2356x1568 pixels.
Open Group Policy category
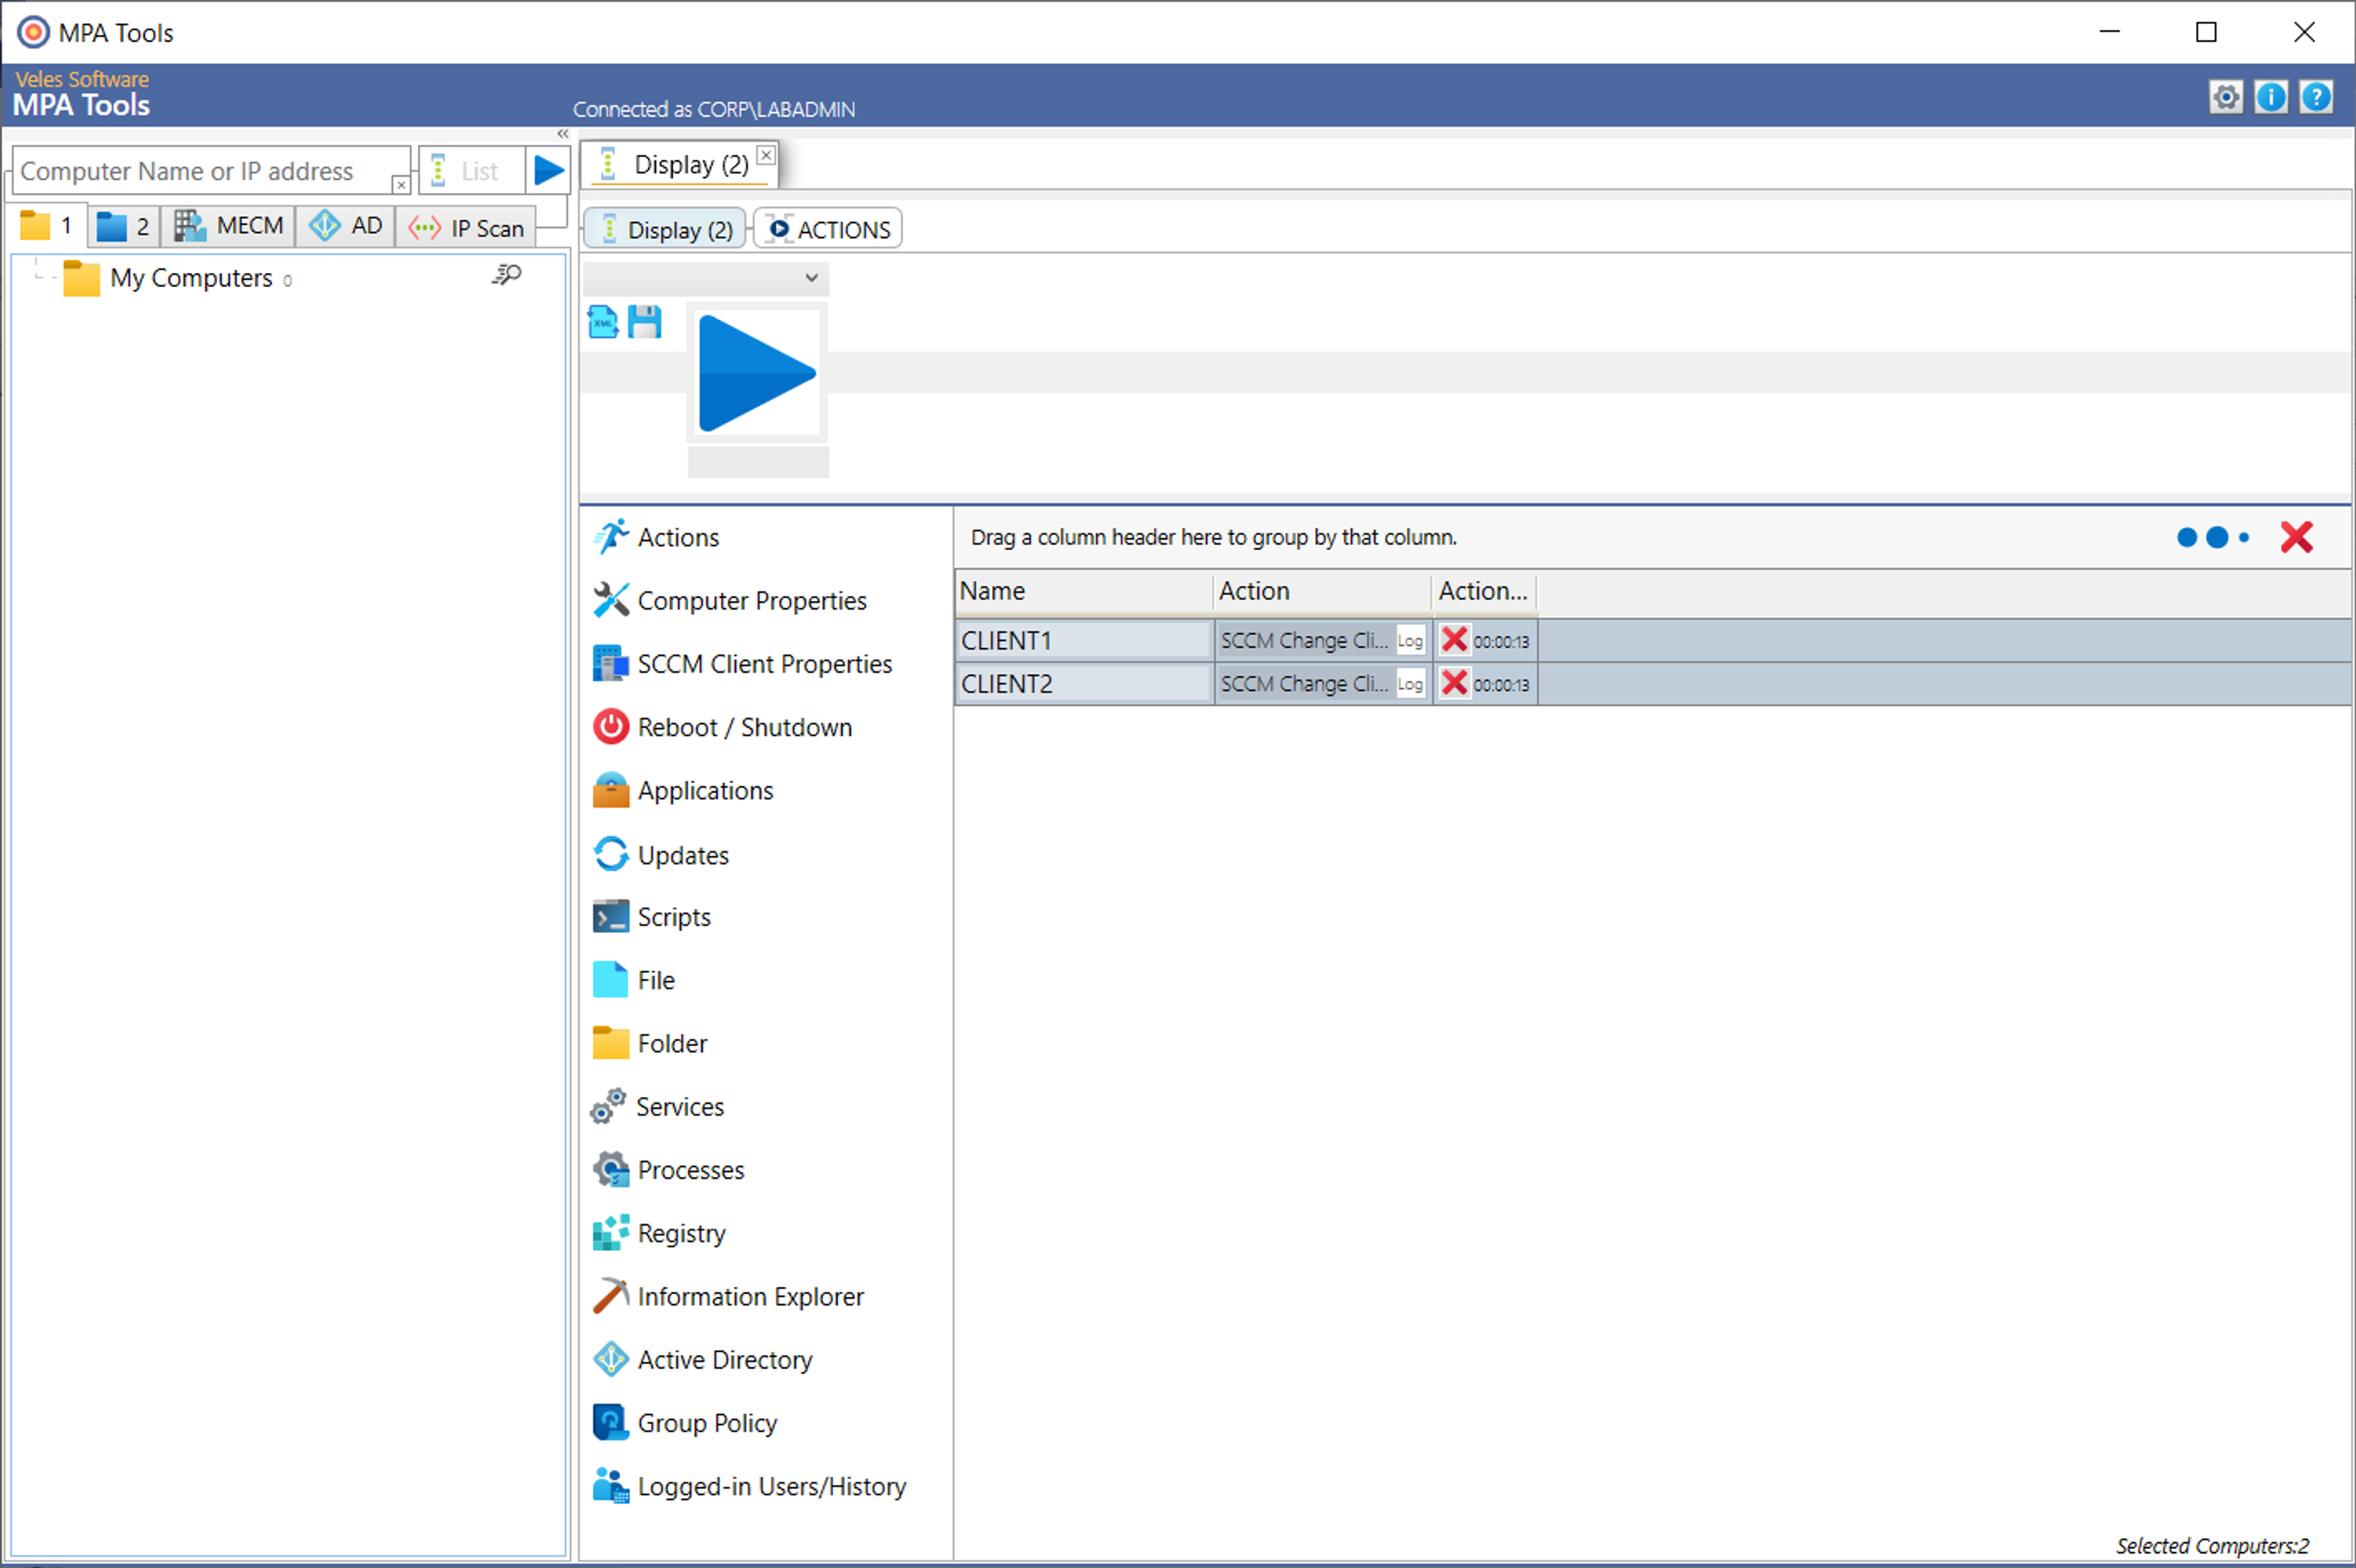684,1423
